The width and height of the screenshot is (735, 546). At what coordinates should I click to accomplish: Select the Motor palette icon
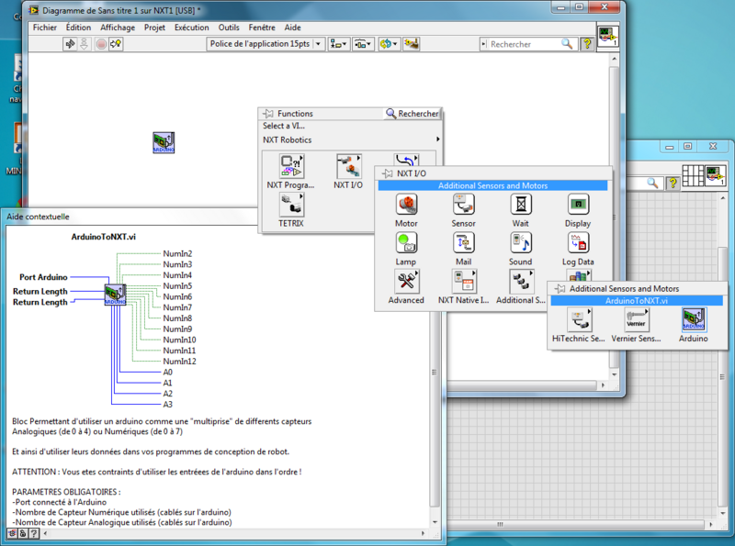[x=406, y=205]
